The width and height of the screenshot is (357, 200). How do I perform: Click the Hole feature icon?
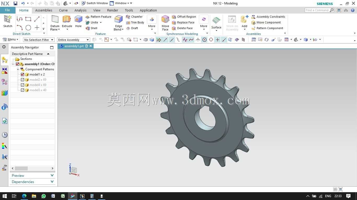(x=78, y=21)
